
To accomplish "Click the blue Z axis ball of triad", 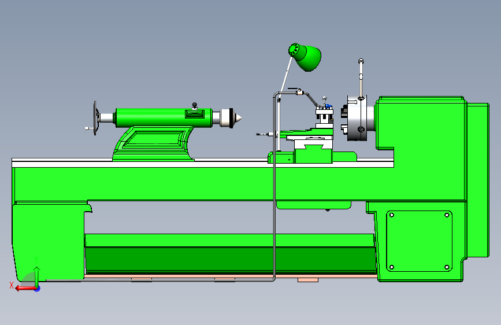I will pos(38,289).
